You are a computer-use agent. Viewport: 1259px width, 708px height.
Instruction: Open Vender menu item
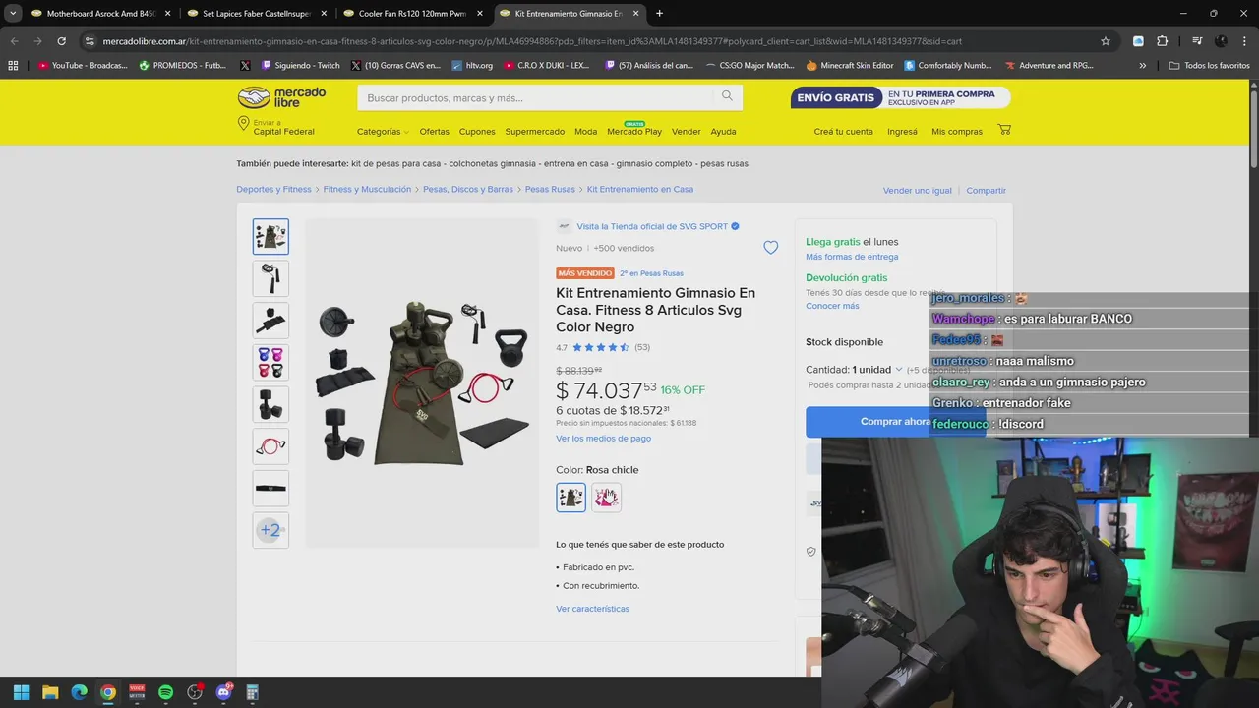[686, 132]
